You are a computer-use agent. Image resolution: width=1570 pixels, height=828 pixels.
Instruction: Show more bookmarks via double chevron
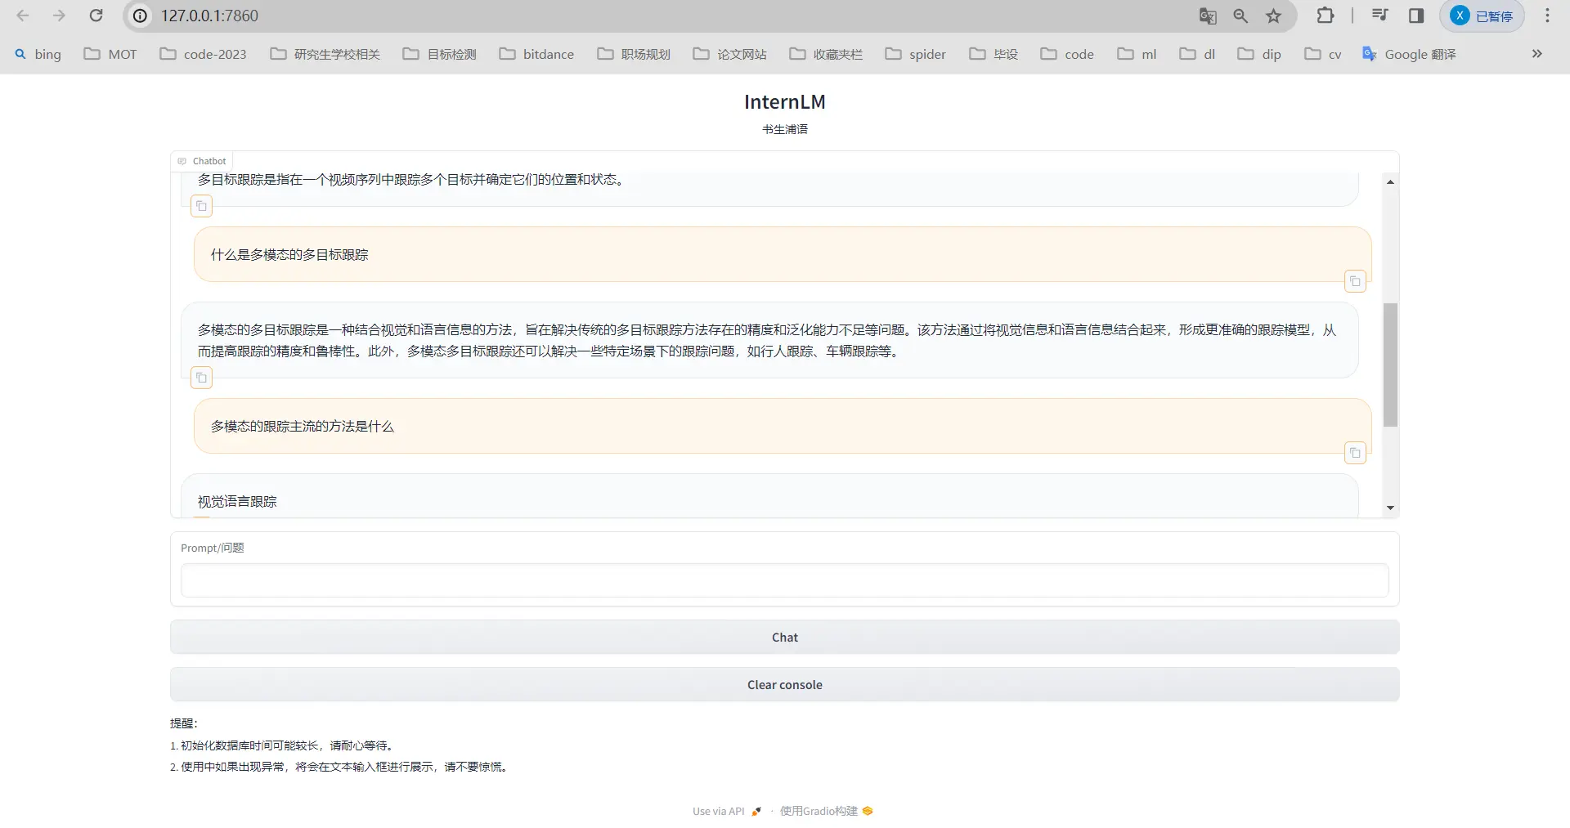[1536, 54]
